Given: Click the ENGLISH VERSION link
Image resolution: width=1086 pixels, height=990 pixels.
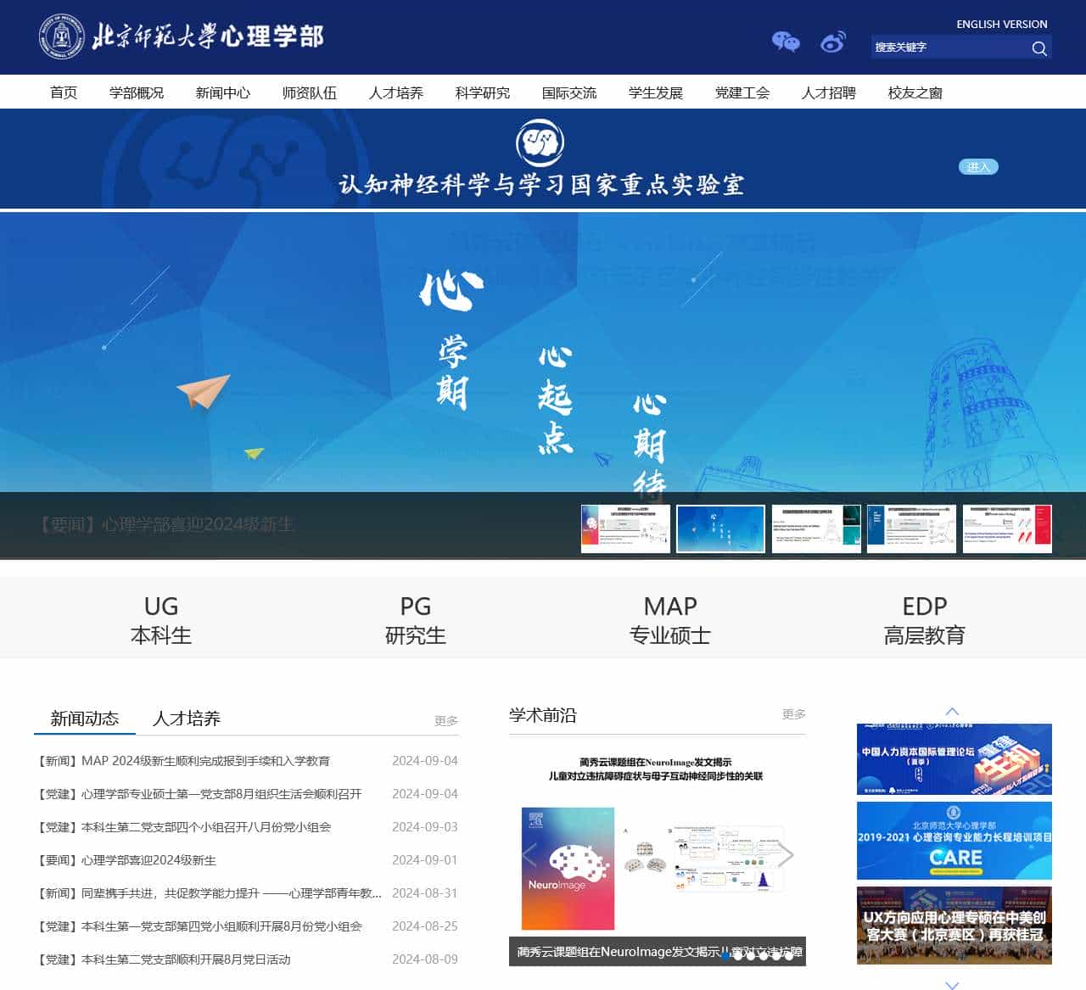Looking at the screenshot, I should click(x=1002, y=24).
